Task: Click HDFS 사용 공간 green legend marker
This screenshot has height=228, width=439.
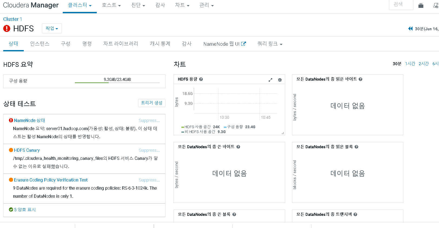Action: 183,127
